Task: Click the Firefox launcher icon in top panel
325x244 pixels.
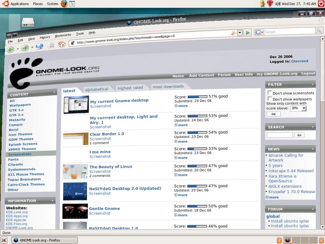Action: point(64,4)
